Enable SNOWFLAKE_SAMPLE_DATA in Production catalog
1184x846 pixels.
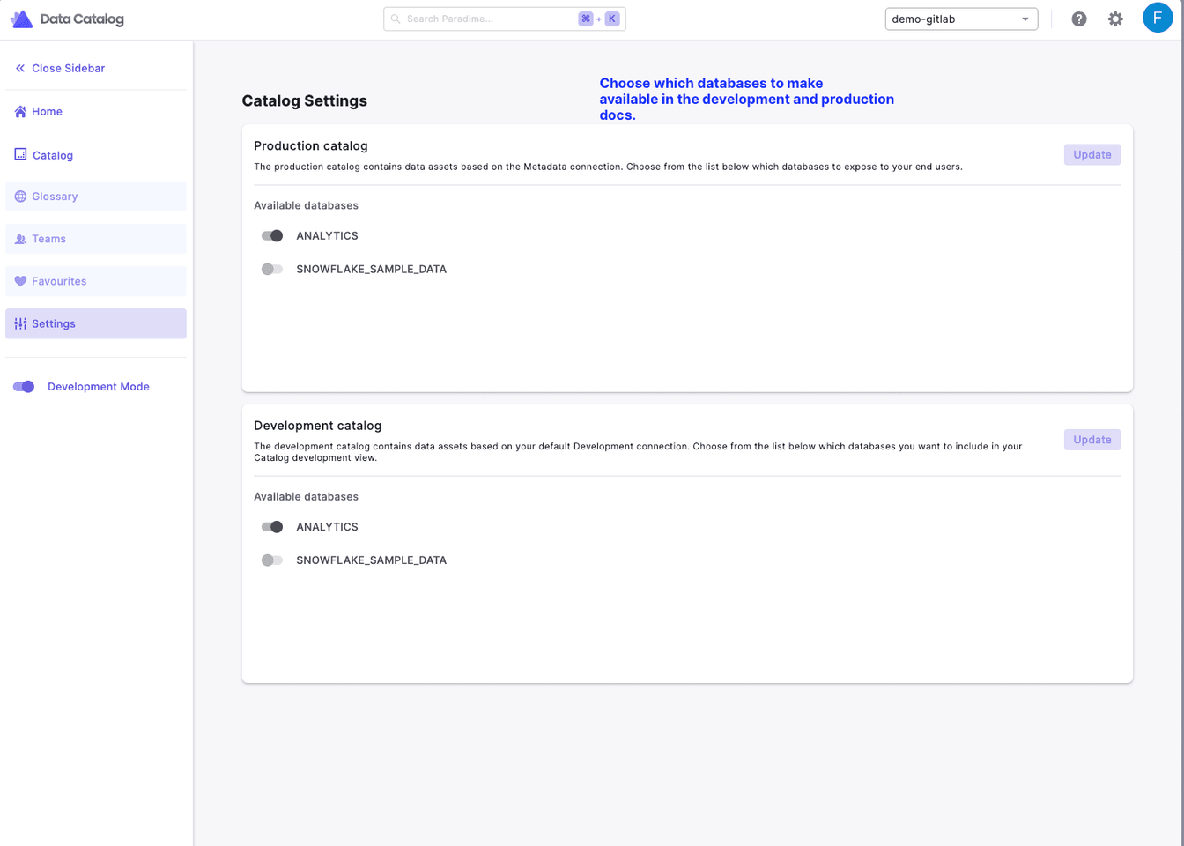272,269
